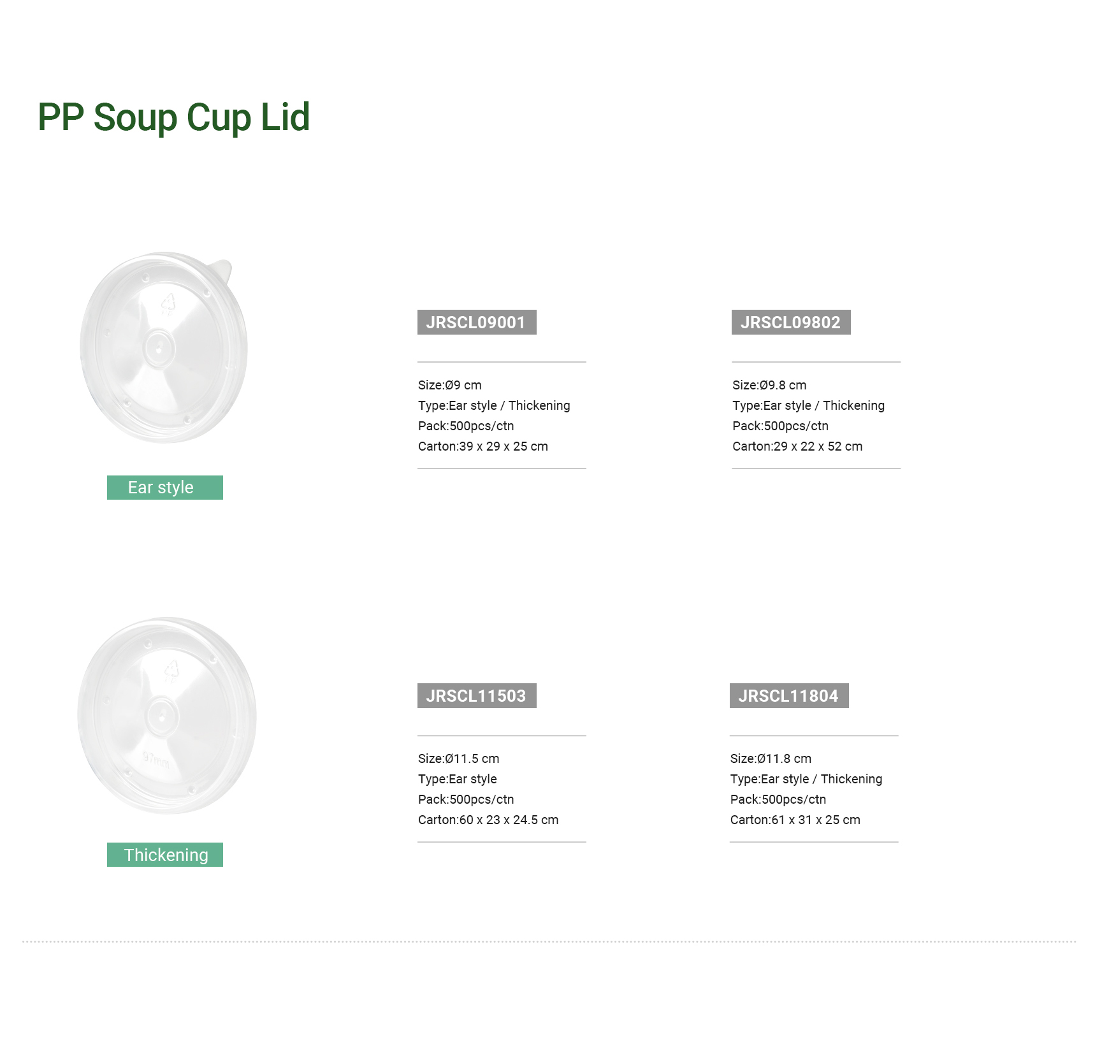Open the JRSCL11804 product code badge

click(788, 696)
